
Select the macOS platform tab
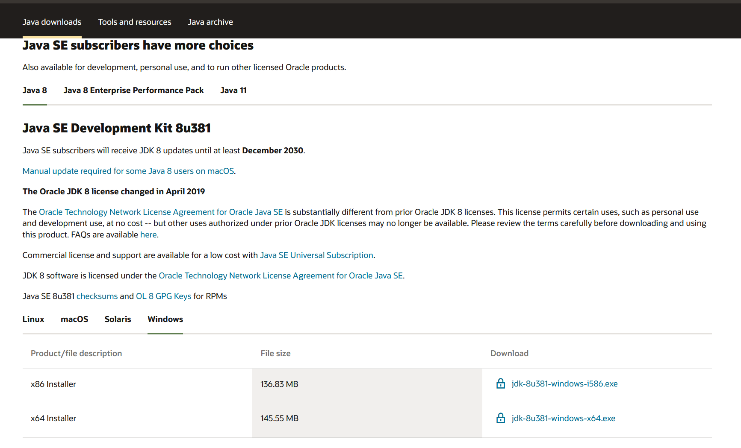74,319
